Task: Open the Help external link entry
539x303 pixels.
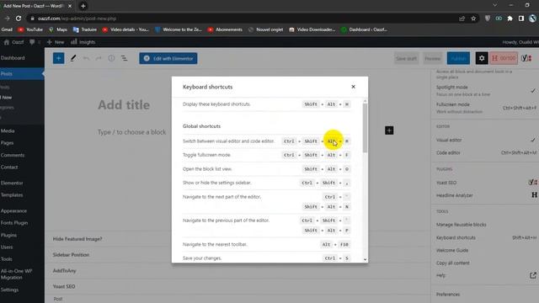Action: pyautogui.click(x=485, y=275)
